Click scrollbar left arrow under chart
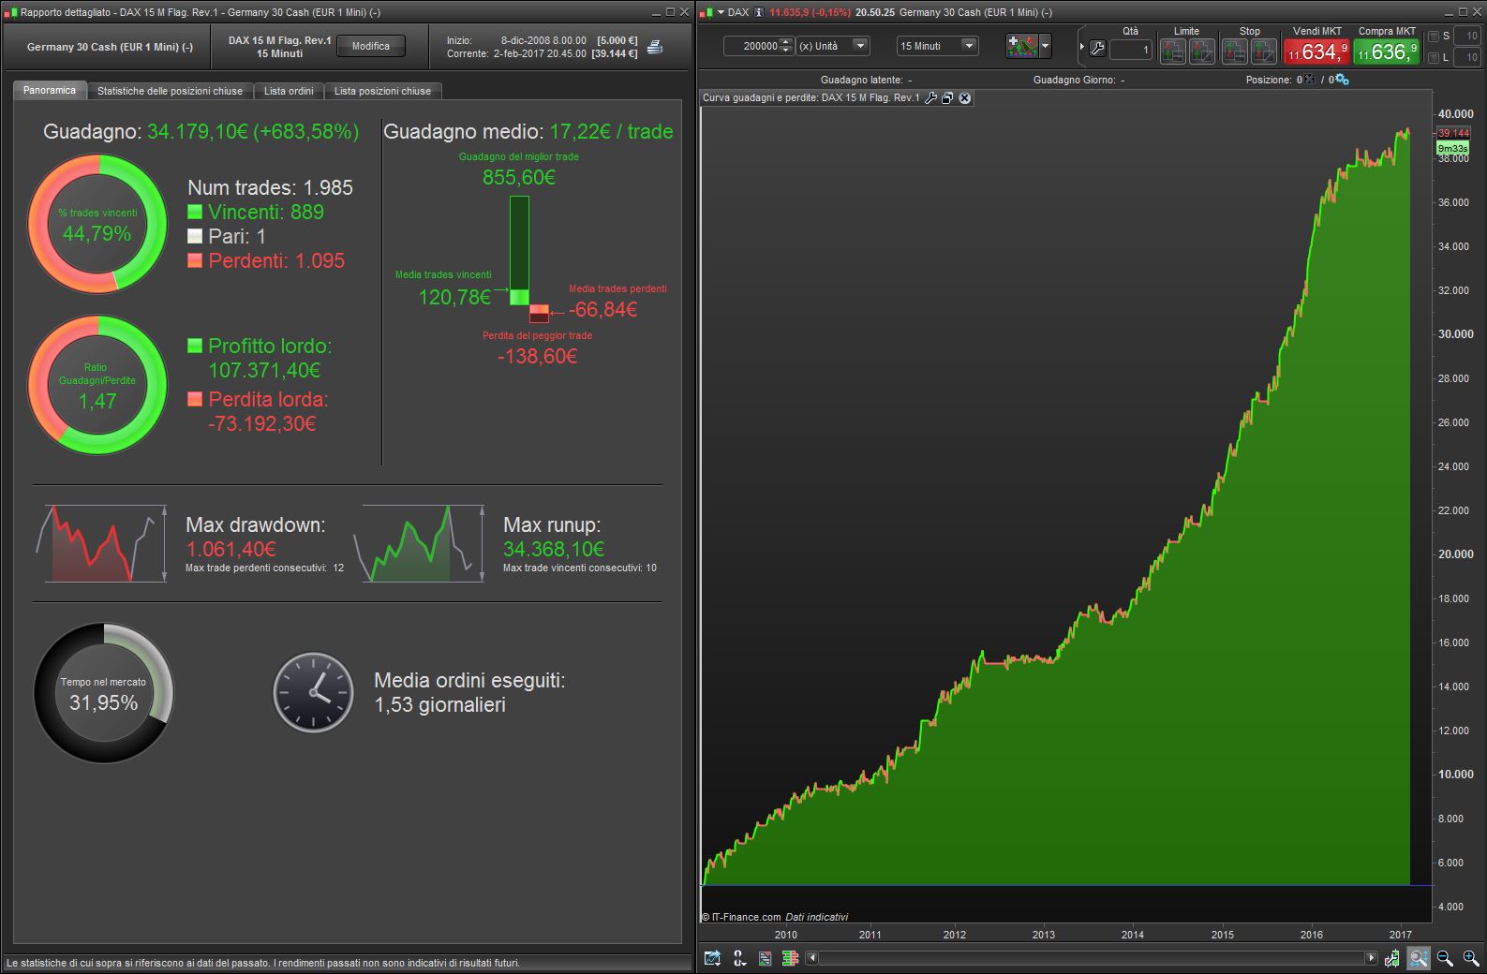 (x=812, y=958)
